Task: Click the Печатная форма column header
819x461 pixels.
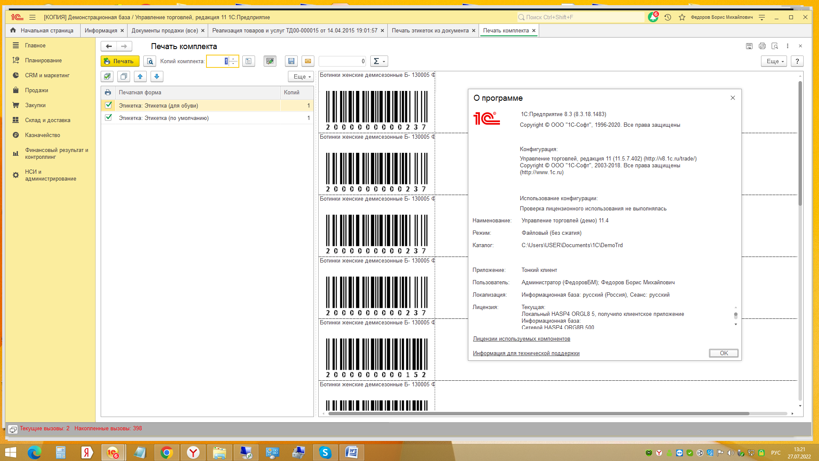Action: tap(197, 92)
